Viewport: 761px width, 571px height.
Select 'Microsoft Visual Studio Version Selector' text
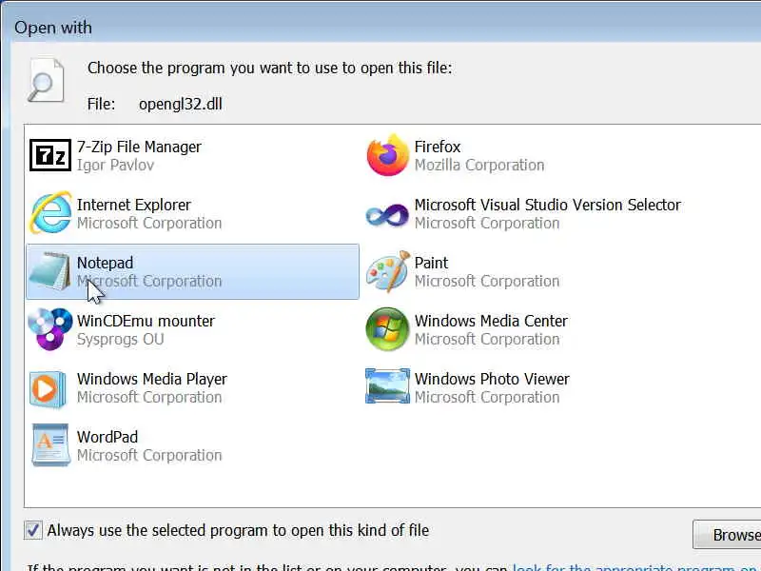pos(548,205)
